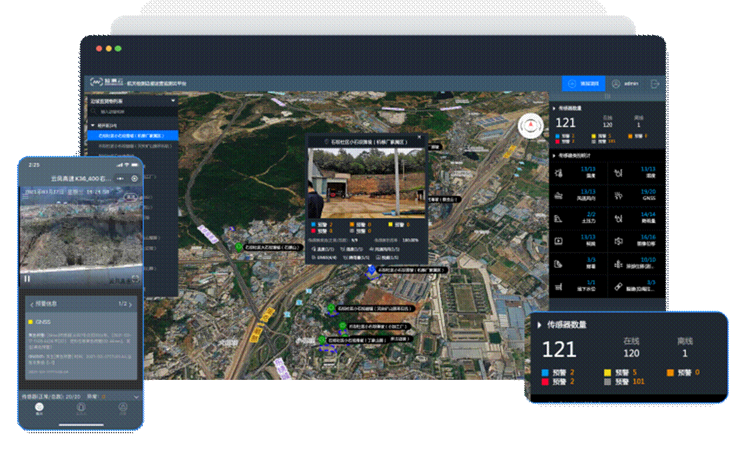The width and height of the screenshot is (746, 452).
Task: Select the 2/2 earth pressure sensor tile
Action: [x=578, y=217]
